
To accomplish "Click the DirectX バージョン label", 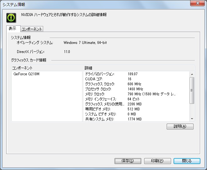I will point(31,52).
